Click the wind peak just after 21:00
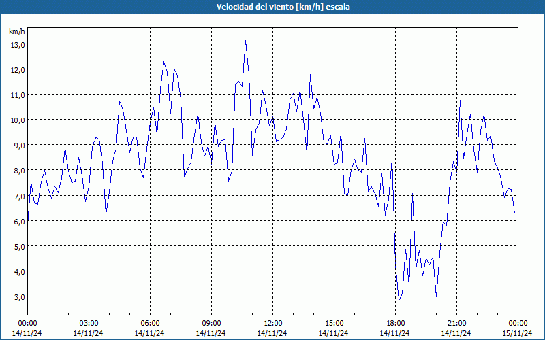 pos(460,101)
